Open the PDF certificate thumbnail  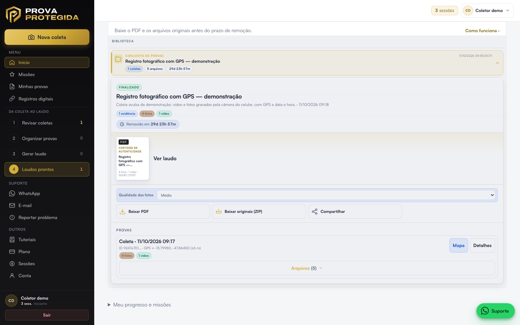[x=133, y=158]
